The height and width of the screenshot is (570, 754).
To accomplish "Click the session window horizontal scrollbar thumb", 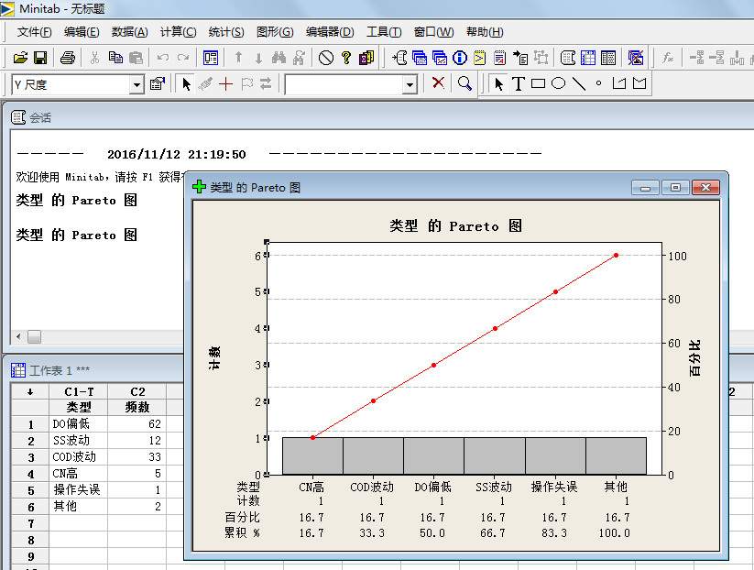I will [34, 336].
